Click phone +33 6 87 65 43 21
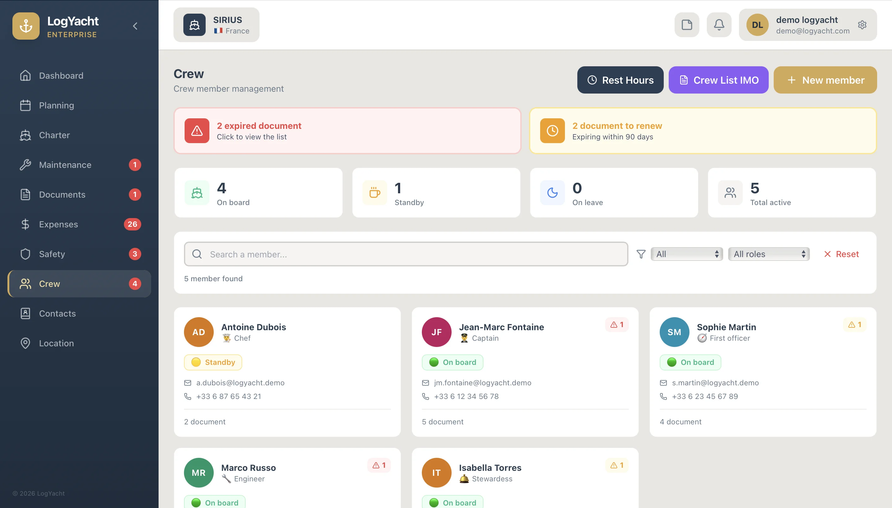 pos(229,396)
